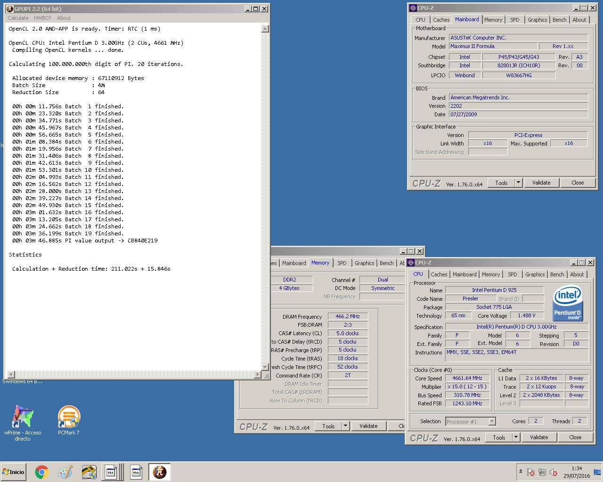
Task: Switch to the second CPU-Z taskbar button
Action: coord(137,472)
